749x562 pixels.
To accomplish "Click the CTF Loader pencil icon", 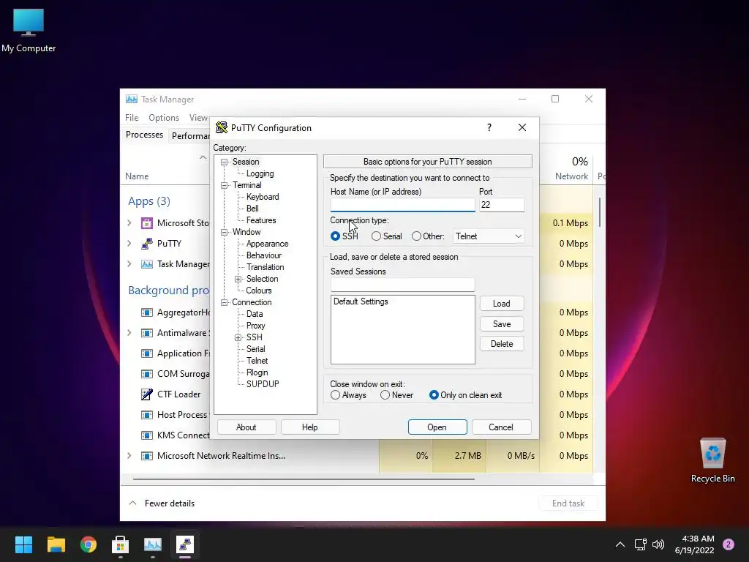I will 146,394.
